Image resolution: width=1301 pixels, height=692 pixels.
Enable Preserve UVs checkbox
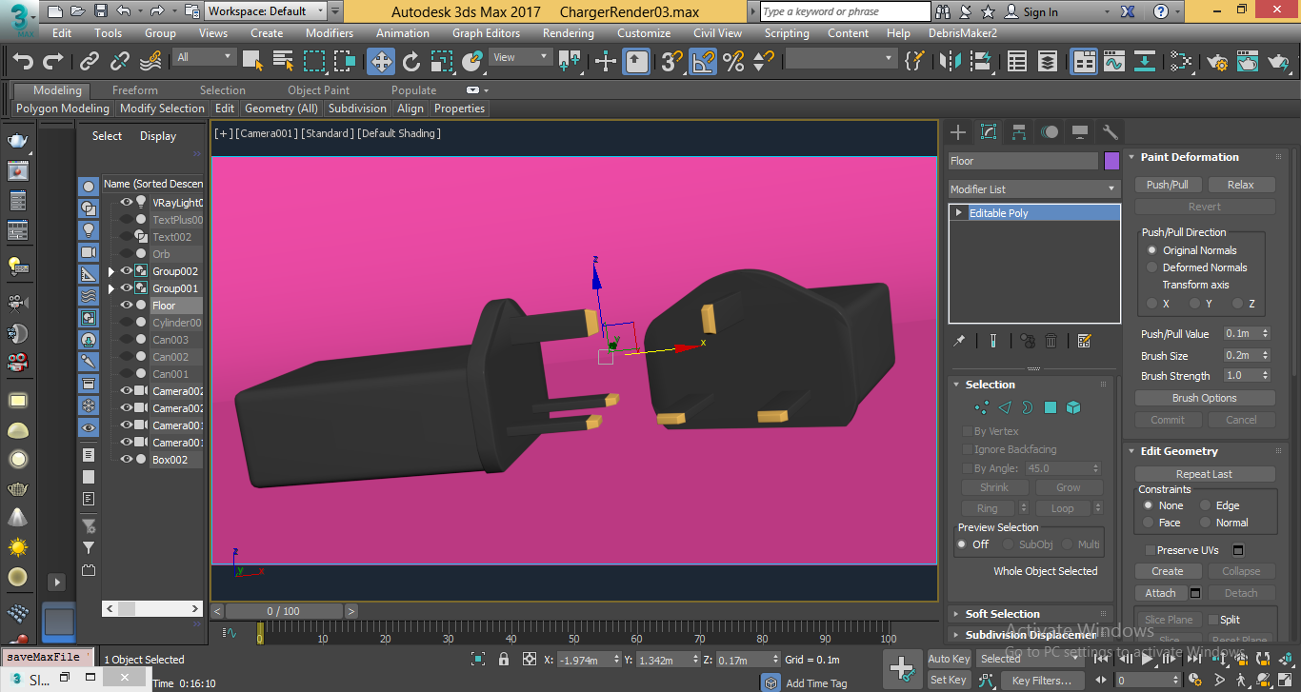[1150, 550]
